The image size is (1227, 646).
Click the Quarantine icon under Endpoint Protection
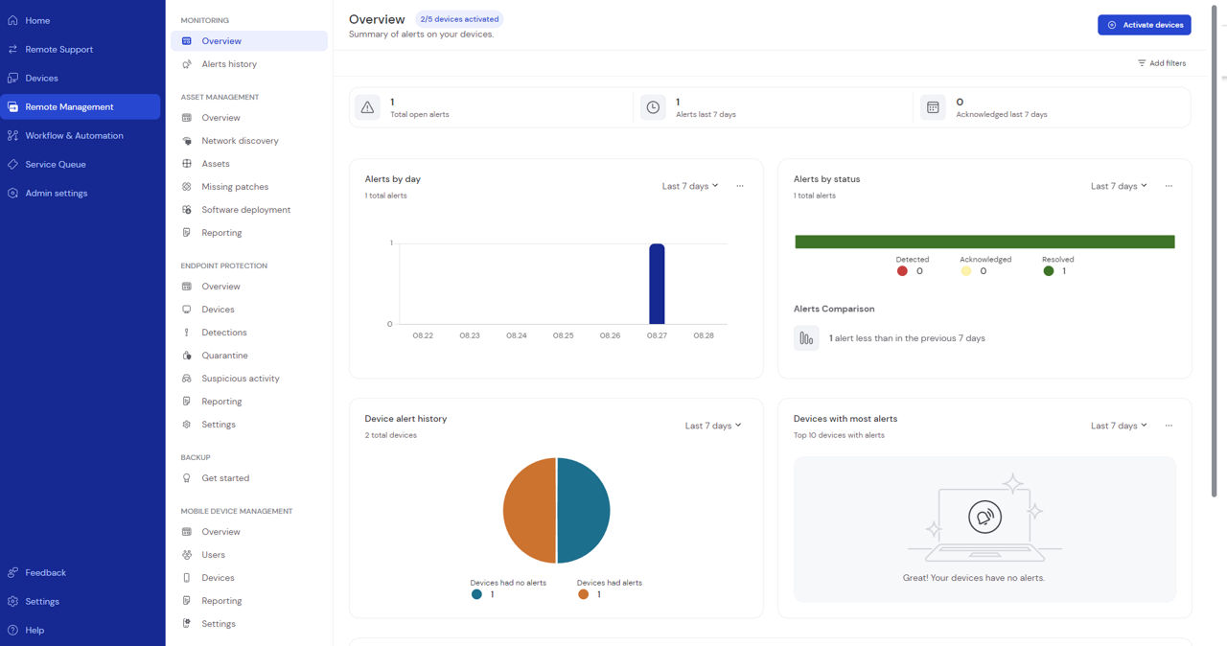coord(187,356)
